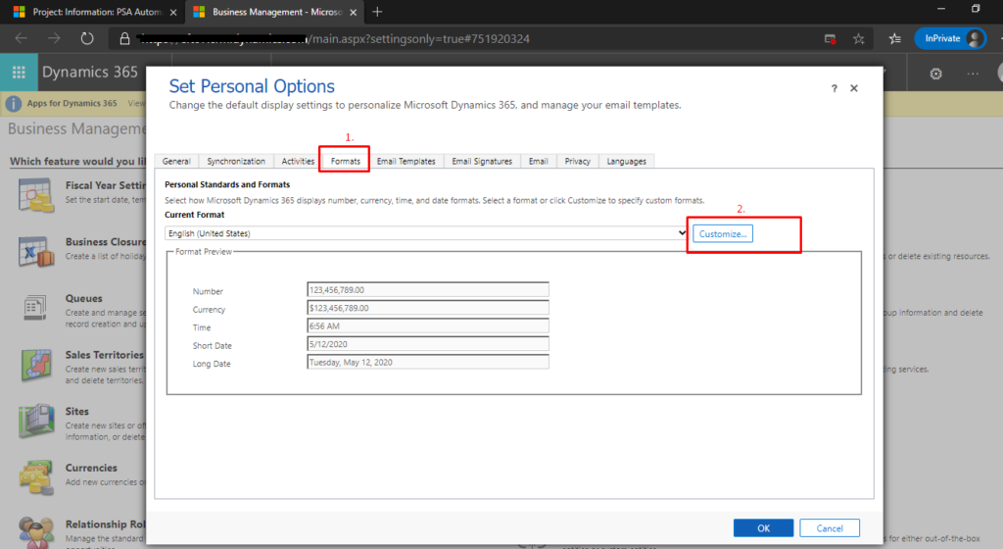Click the help question mark in dialog
Image resolution: width=1003 pixels, height=549 pixels.
835,88
